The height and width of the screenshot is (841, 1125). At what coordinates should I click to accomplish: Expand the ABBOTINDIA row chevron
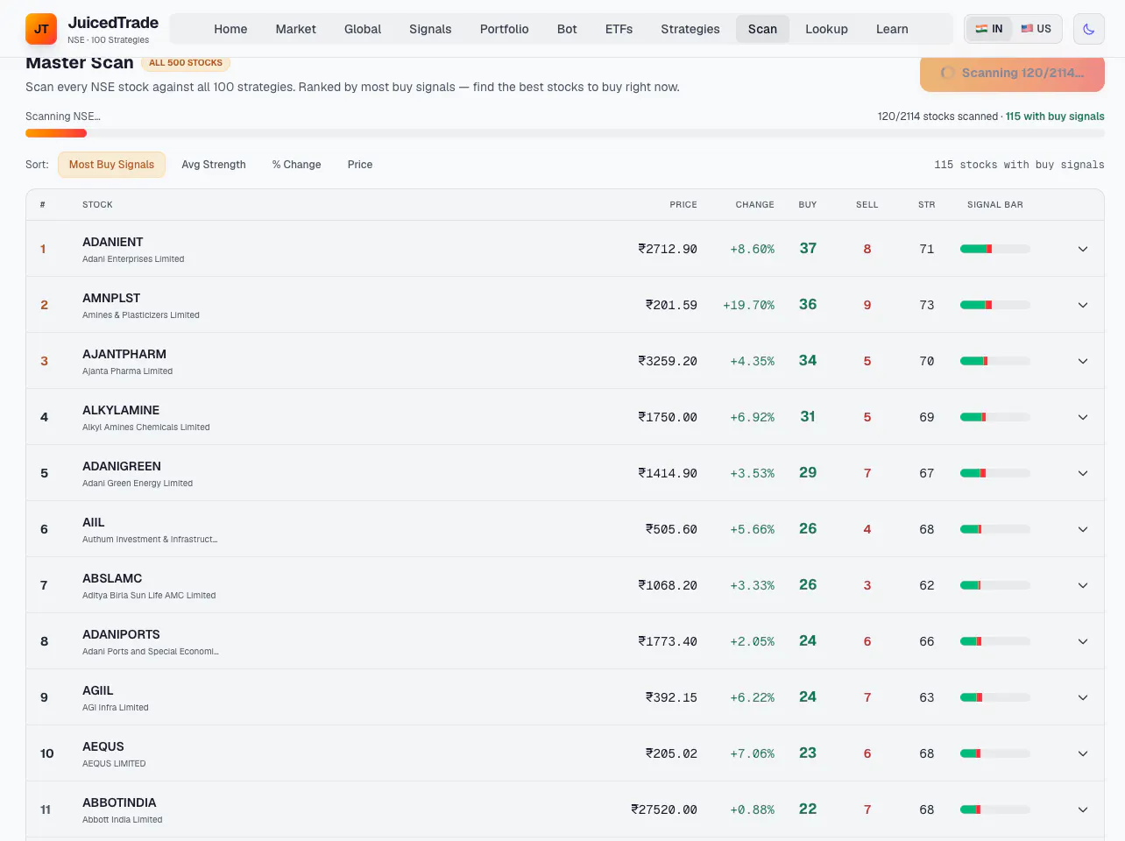tap(1083, 809)
